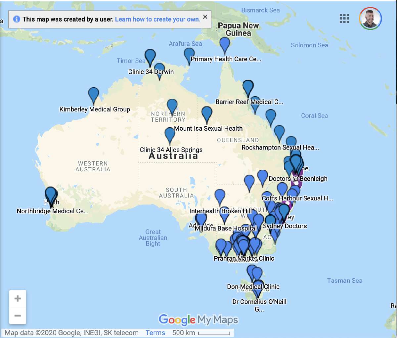Zoom in using the plus button

18,298
